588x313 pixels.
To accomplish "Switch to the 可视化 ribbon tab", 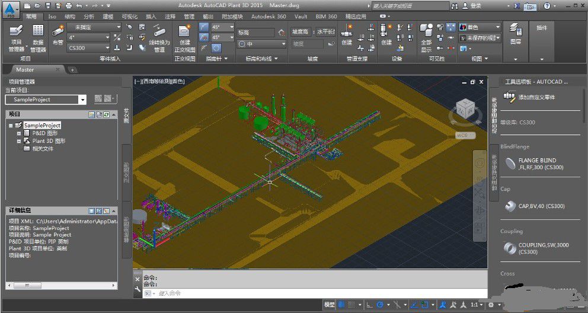I will click(129, 17).
